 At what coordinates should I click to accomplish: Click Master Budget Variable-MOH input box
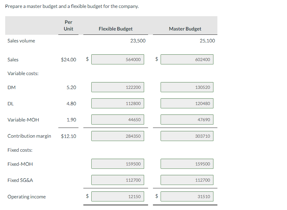pos(187,120)
